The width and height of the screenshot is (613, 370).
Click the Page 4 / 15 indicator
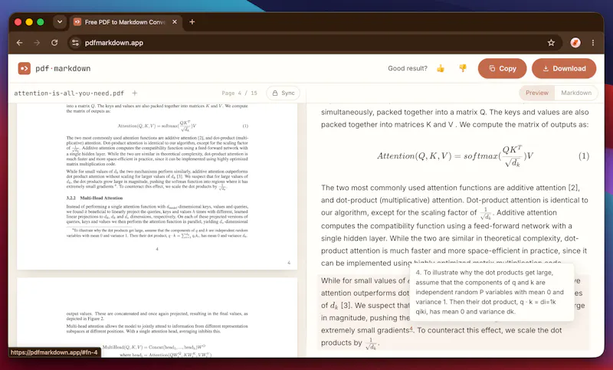[x=239, y=93]
